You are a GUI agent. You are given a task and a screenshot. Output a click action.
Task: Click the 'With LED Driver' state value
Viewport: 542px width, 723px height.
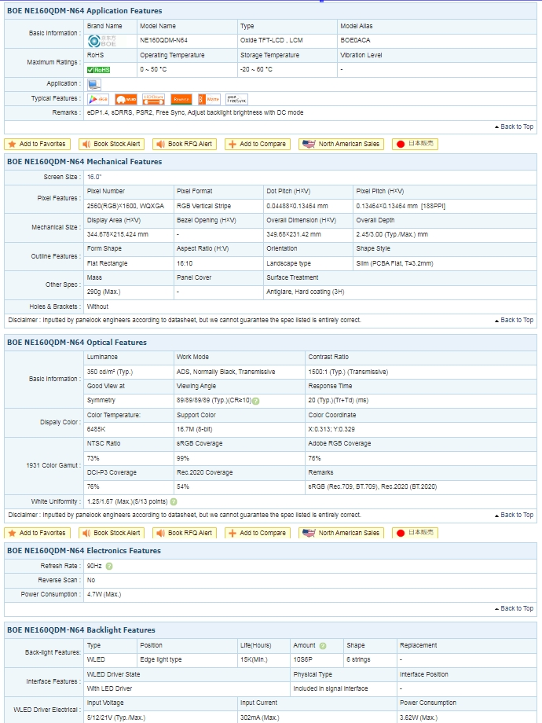(x=110, y=689)
